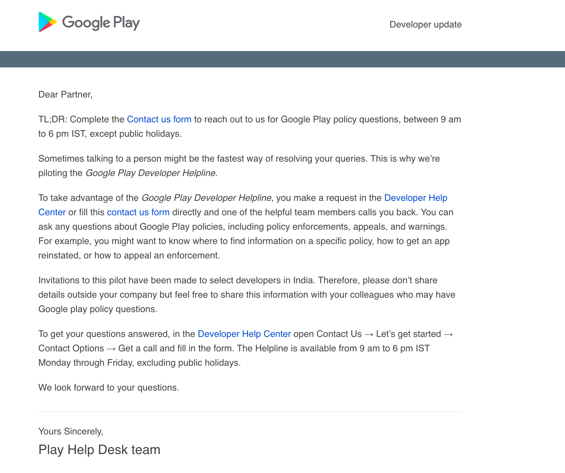Select the Google Play Developer Helpline italic text
The width and height of the screenshot is (565, 473).
coord(151,173)
